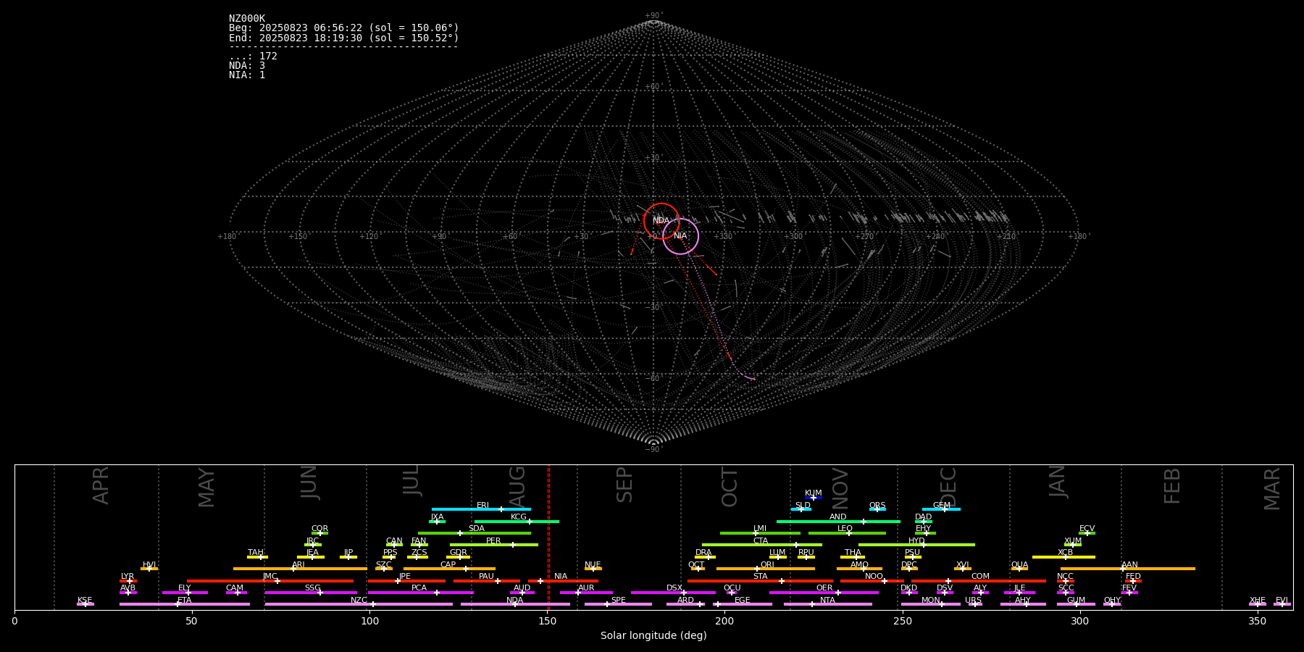Click the CTA shower label in timeline

(x=761, y=541)
